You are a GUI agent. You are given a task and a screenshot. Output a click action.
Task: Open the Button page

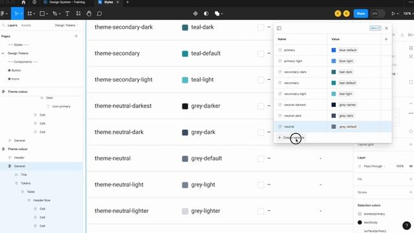16,71
